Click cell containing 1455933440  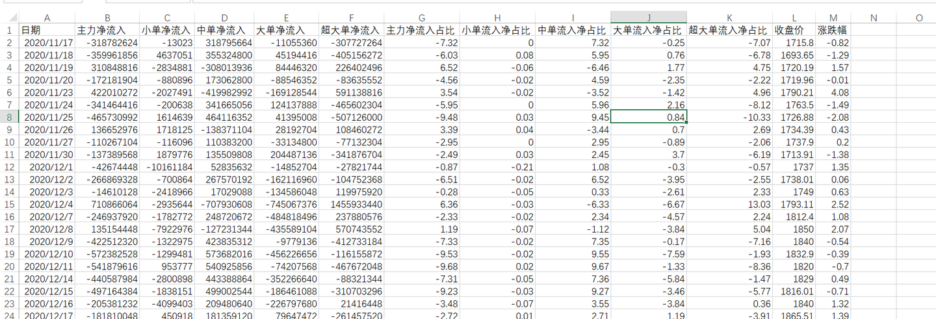click(x=351, y=204)
